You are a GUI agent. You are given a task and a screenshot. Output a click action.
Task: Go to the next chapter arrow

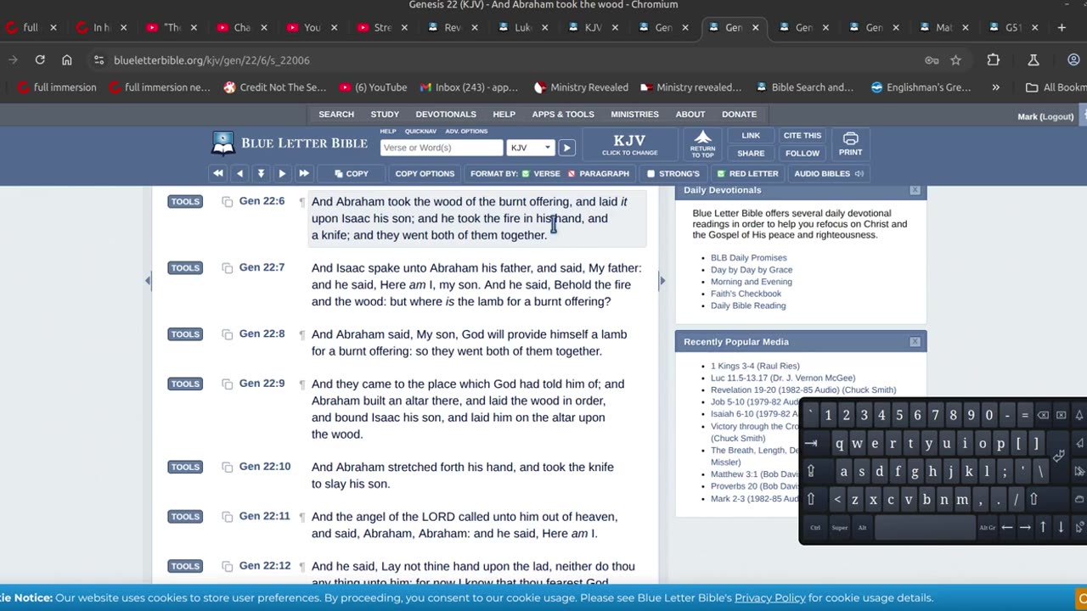tap(282, 173)
